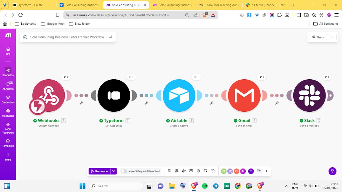This screenshot has width=342, height=192.
Task: Open the scenario inputs icon in the bottom toolbar
Action: [x=191, y=171]
